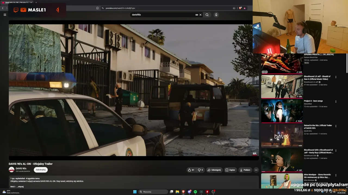Screen dimensions: 348x195
Task: Dislike the DAVIS 90's trailer video
Action: point(200,170)
